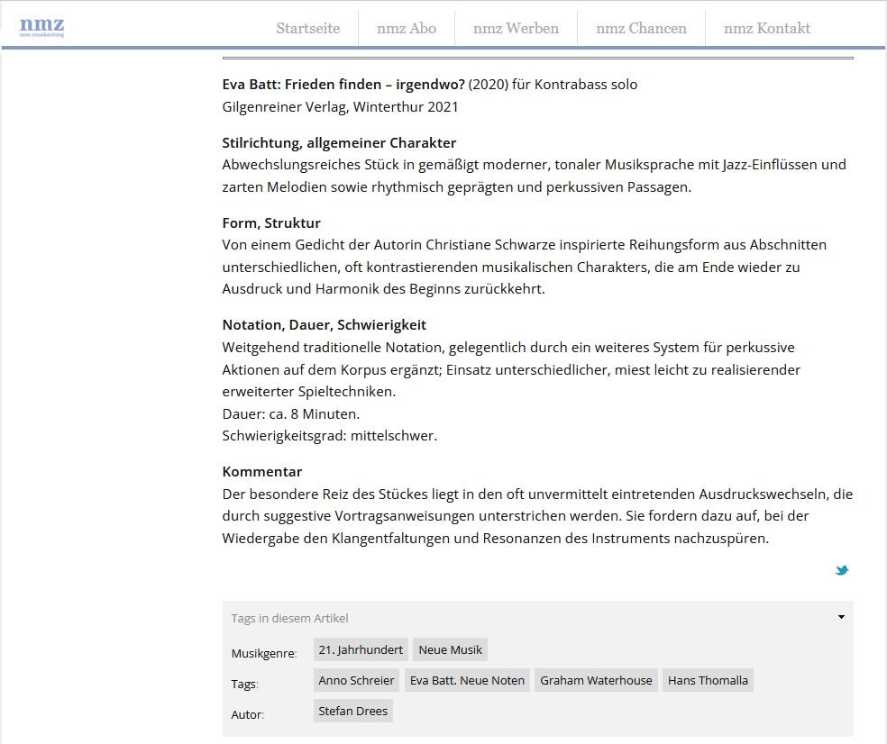887x744 pixels.
Task: Click the 'Hans Thomalla' tag
Action: coord(708,679)
